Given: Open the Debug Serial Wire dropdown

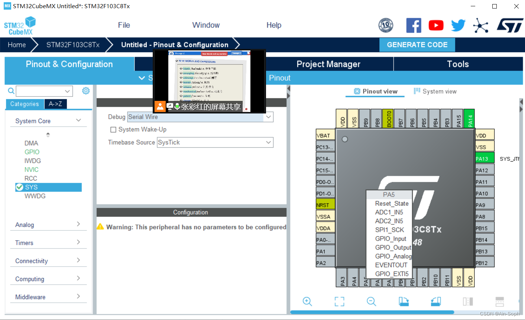Looking at the screenshot, I should 200,117.
